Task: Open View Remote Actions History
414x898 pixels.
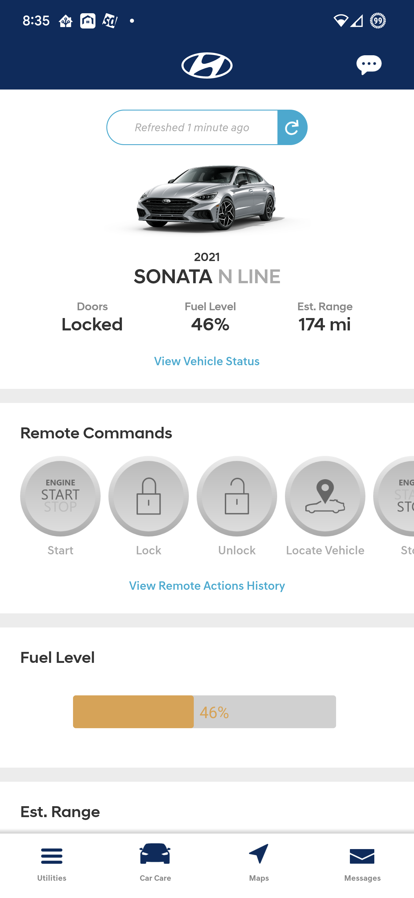Action: (x=207, y=586)
